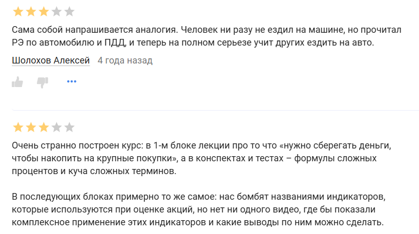
Task: Click fifth gray star of bottom review rating
Action: tap(69, 127)
